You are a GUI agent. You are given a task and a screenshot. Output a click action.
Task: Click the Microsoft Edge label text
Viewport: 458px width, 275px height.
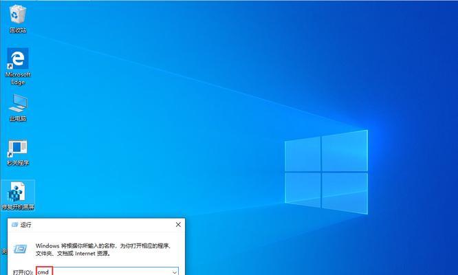click(18, 78)
